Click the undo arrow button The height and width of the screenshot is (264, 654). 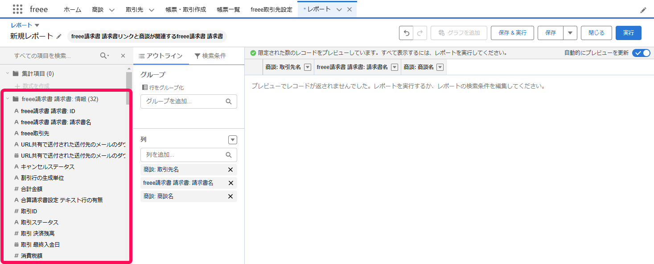pyautogui.click(x=406, y=33)
